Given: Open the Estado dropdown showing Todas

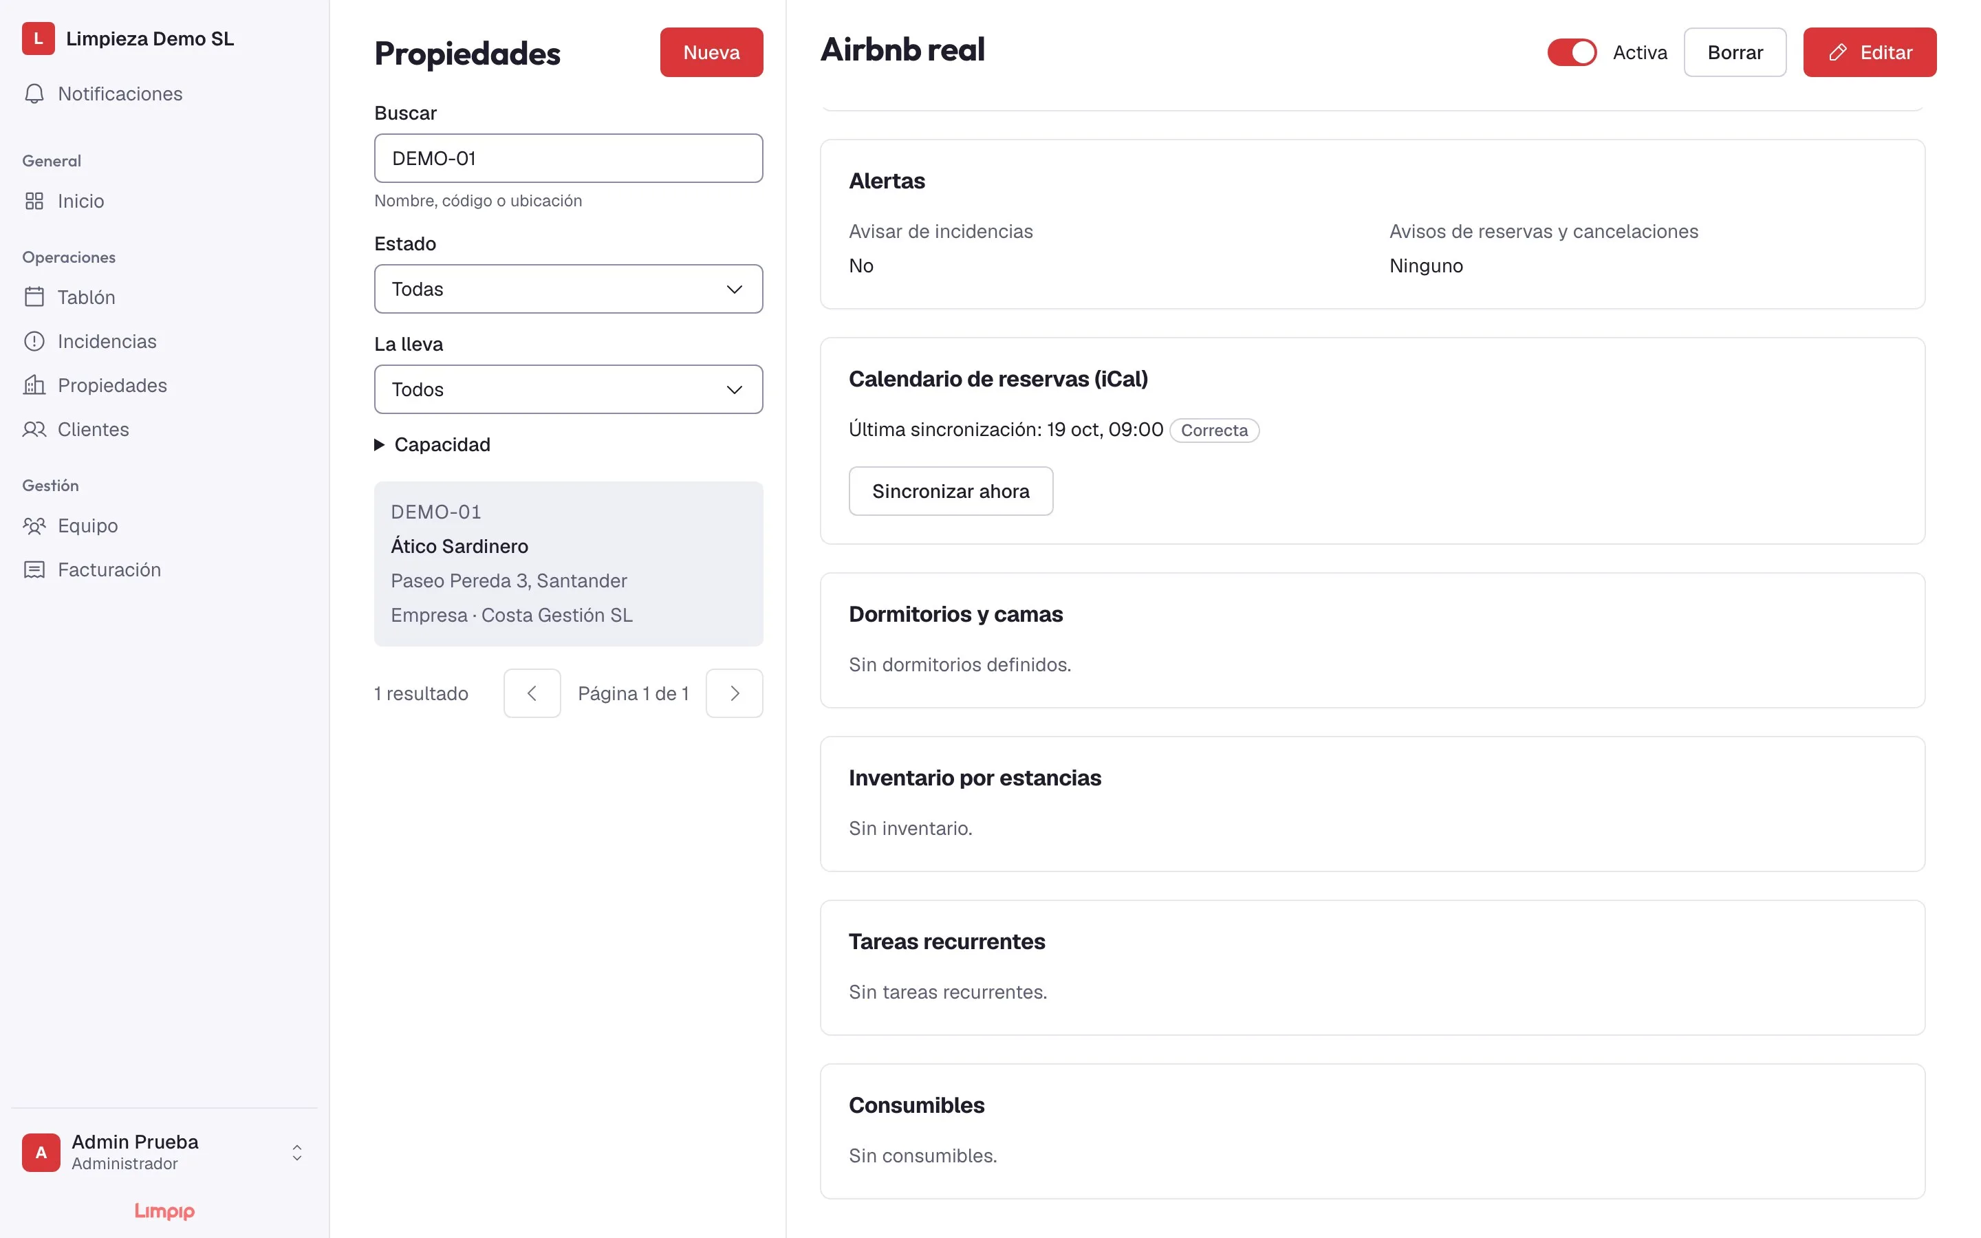Looking at the screenshot, I should (568, 289).
